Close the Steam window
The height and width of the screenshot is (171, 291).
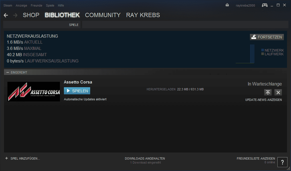(284, 5)
